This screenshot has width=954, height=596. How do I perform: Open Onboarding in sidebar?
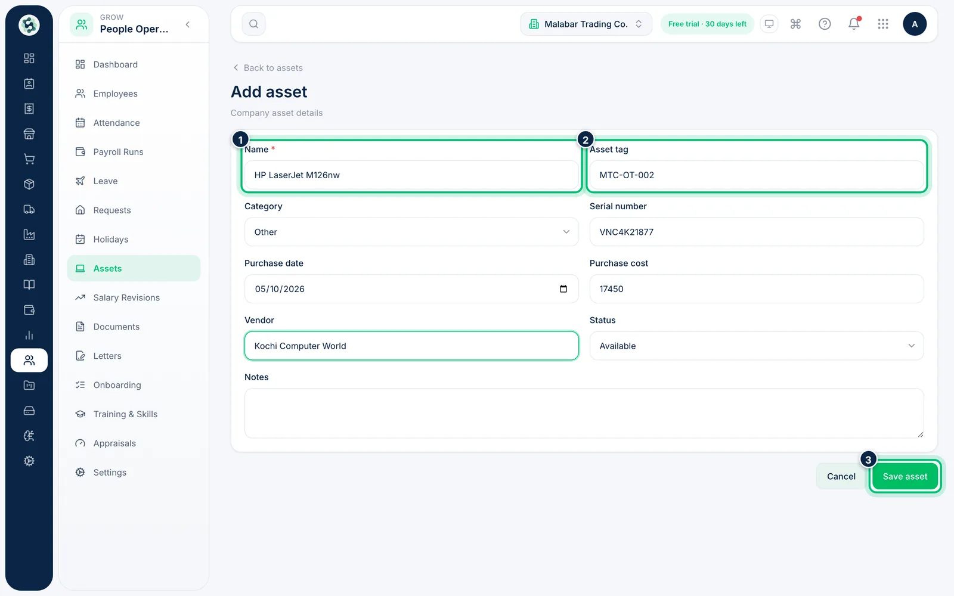pyautogui.click(x=134, y=385)
